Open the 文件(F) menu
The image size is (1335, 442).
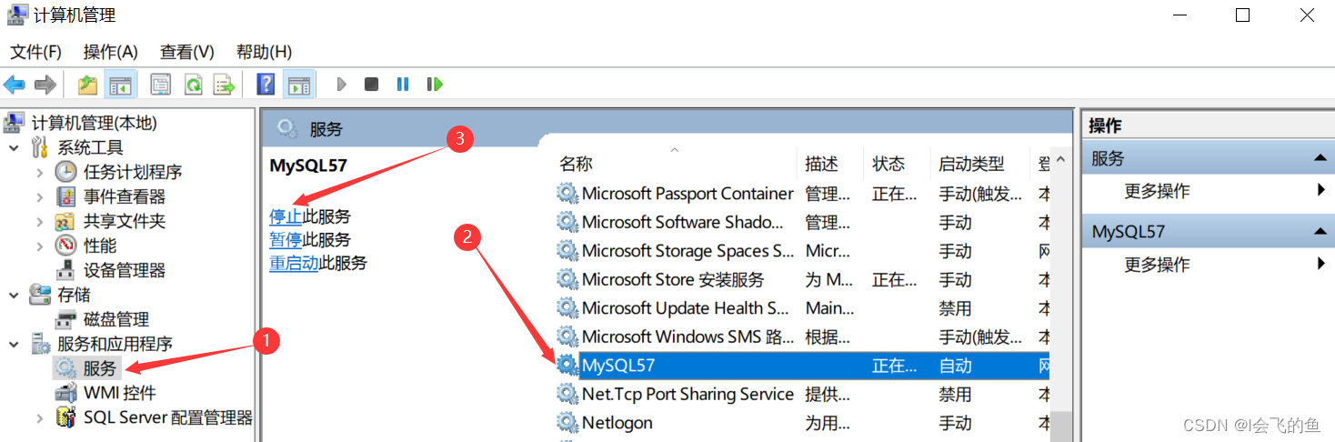tap(35, 52)
